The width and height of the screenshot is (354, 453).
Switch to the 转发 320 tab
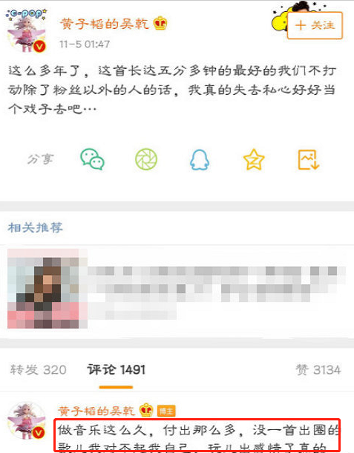coord(38,370)
